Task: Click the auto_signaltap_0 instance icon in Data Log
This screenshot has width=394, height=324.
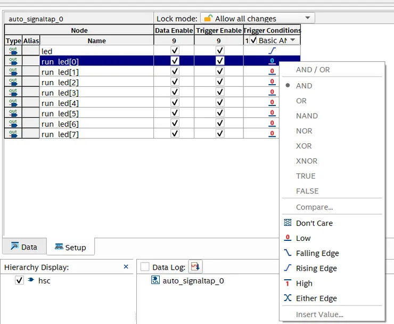Action: [x=155, y=280]
